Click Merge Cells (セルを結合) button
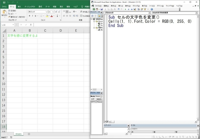200x139 pixels. pyautogui.click(x=85, y=16)
